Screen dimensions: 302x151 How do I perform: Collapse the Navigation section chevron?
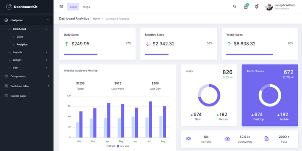coord(48,20)
